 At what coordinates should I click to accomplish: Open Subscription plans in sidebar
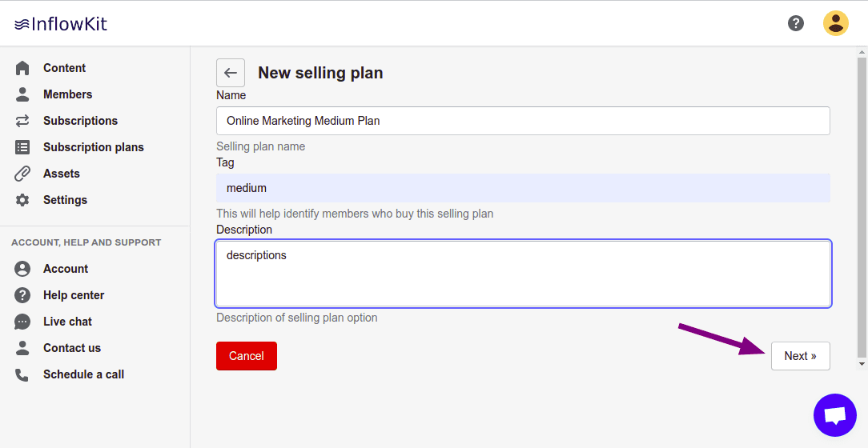click(93, 147)
